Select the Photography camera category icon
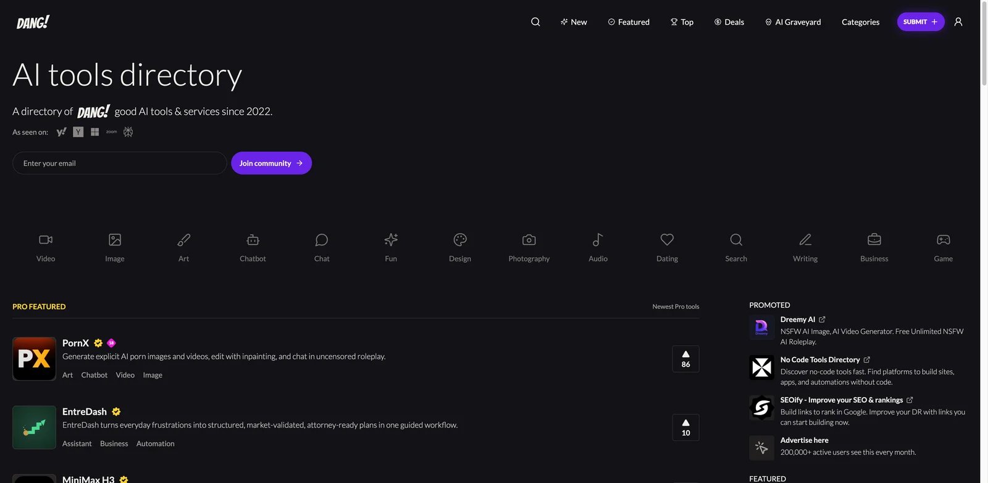 529,239
